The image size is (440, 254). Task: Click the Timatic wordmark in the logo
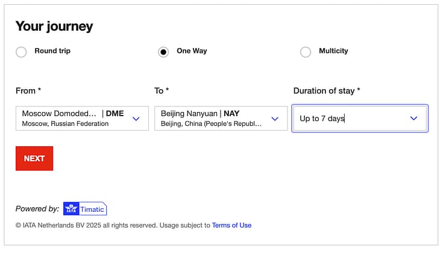coord(92,209)
